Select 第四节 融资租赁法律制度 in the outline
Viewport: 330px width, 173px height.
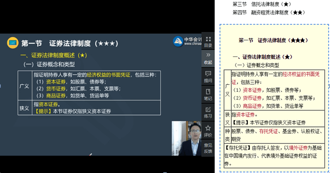coord(268,13)
